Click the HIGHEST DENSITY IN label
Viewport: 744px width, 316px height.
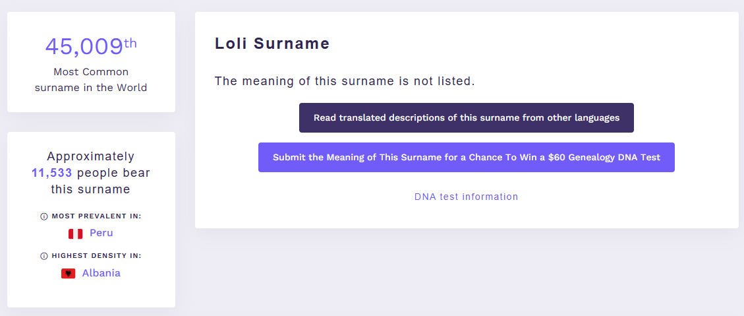[x=97, y=256]
